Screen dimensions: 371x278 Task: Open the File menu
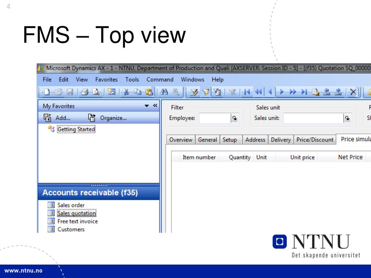(47, 80)
